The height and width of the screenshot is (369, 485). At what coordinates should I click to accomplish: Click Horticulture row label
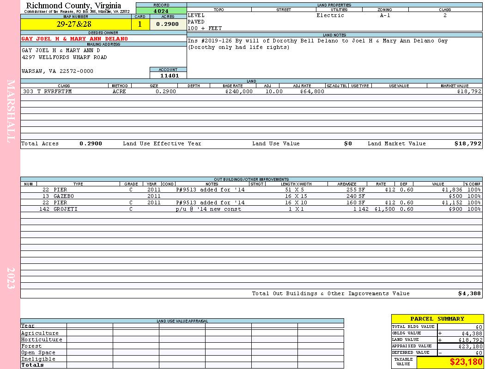click(x=42, y=339)
